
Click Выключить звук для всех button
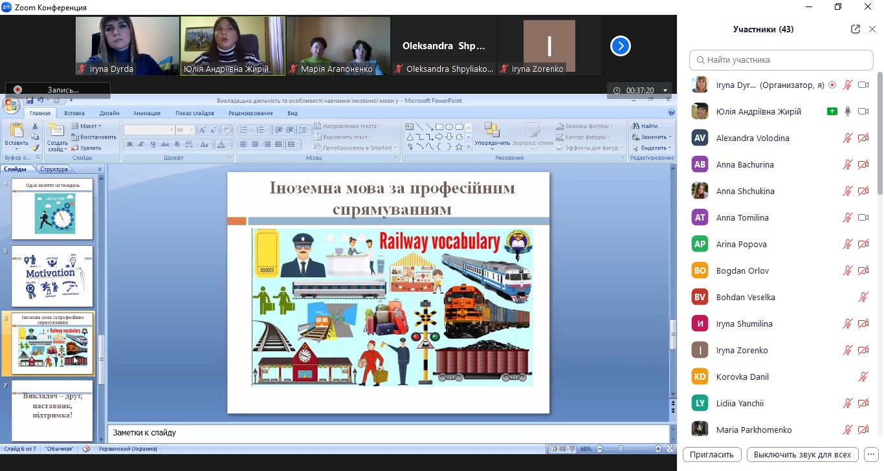click(802, 454)
